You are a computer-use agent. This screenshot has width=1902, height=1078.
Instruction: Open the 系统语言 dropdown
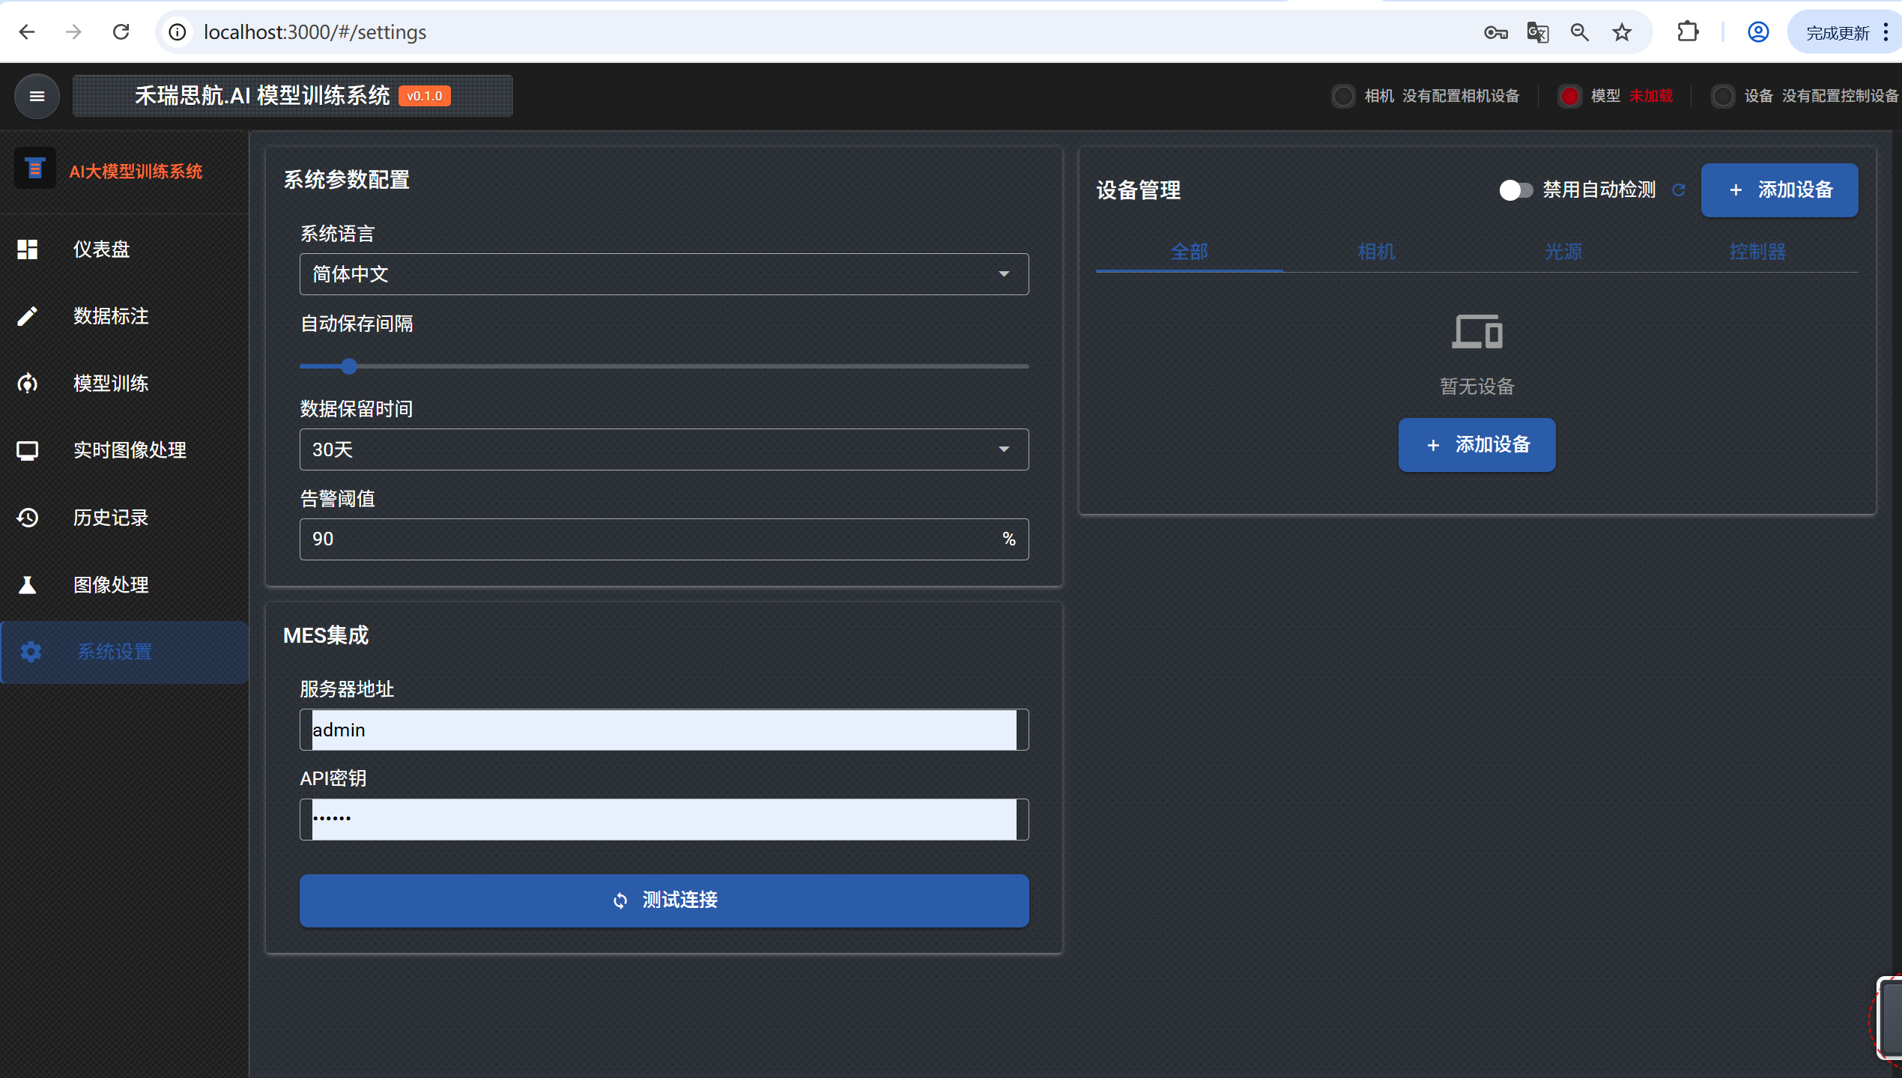pos(664,274)
